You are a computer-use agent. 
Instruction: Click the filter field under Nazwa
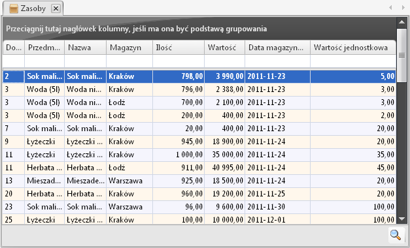(x=86, y=61)
